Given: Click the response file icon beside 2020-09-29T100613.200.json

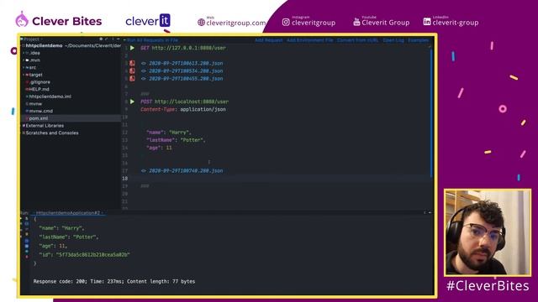Looking at the screenshot, I should coord(132,64).
